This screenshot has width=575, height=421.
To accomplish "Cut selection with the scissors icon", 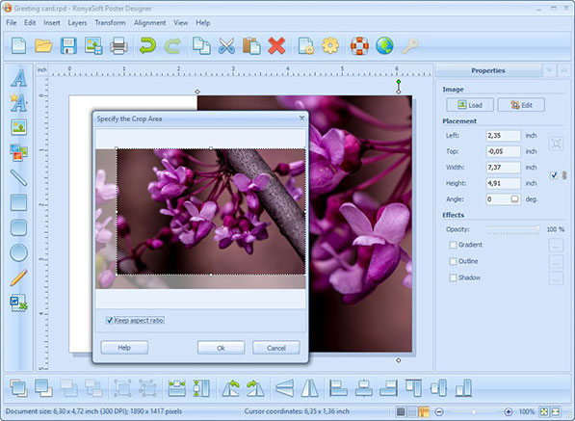I will click(x=226, y=46).
